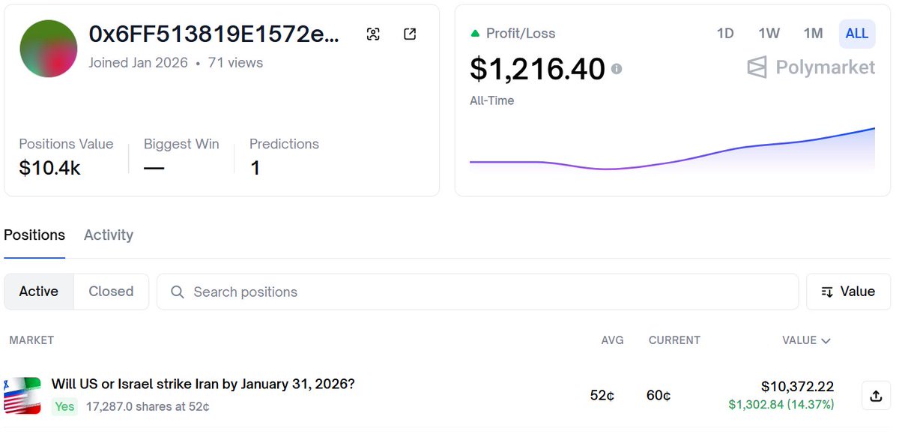Click the QR scan icon beside wallet address

(x=373, y=34)
